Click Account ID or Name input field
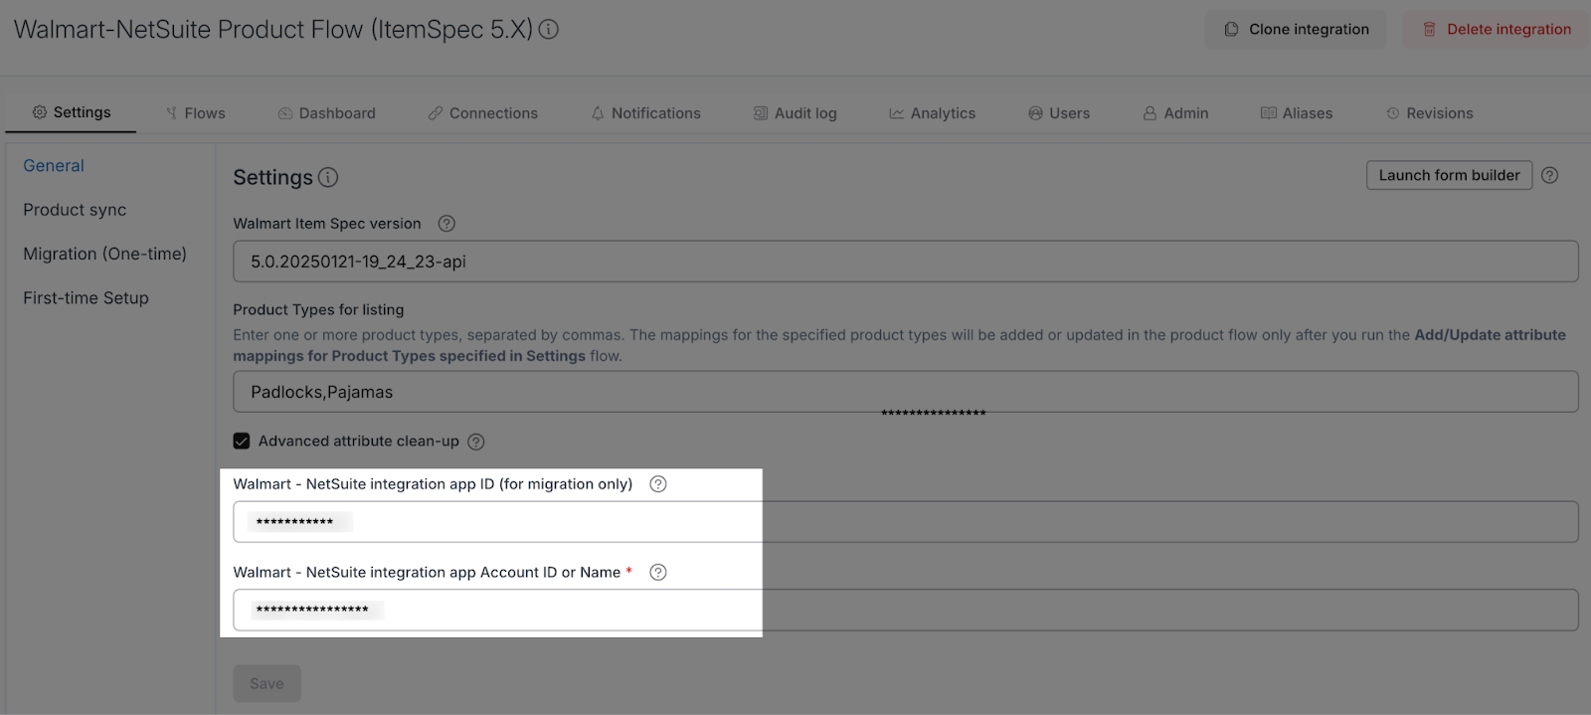Screen dimensions: 1591x715 905,610
